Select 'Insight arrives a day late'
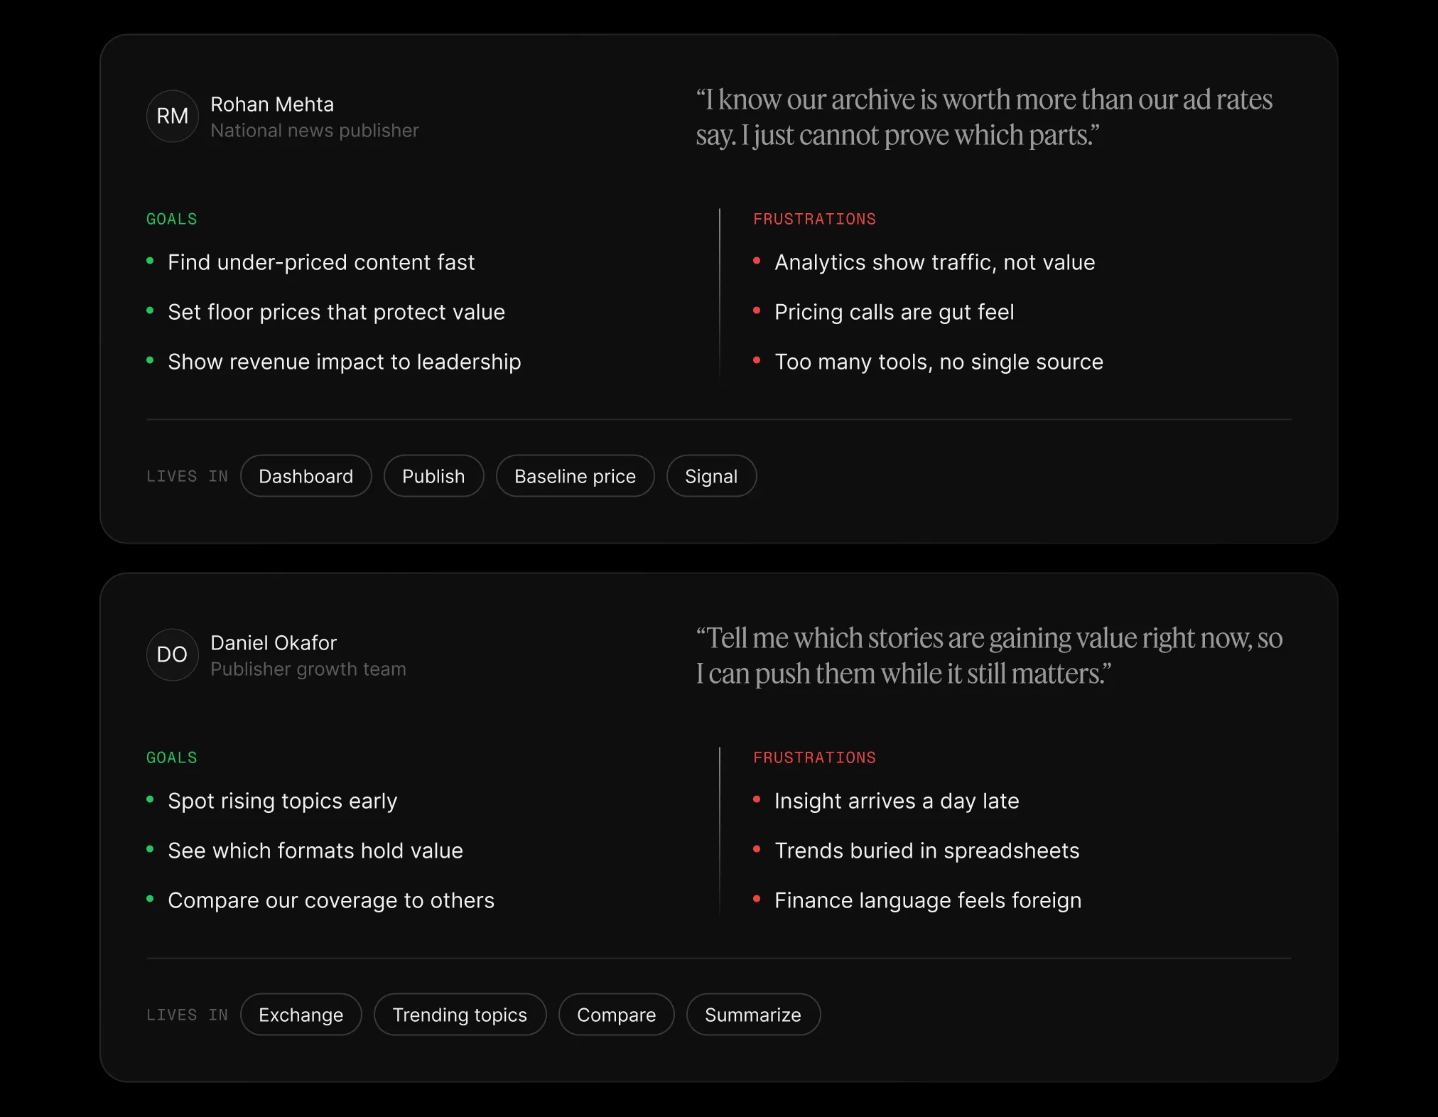1438x1117 pixels. (897, 801)
